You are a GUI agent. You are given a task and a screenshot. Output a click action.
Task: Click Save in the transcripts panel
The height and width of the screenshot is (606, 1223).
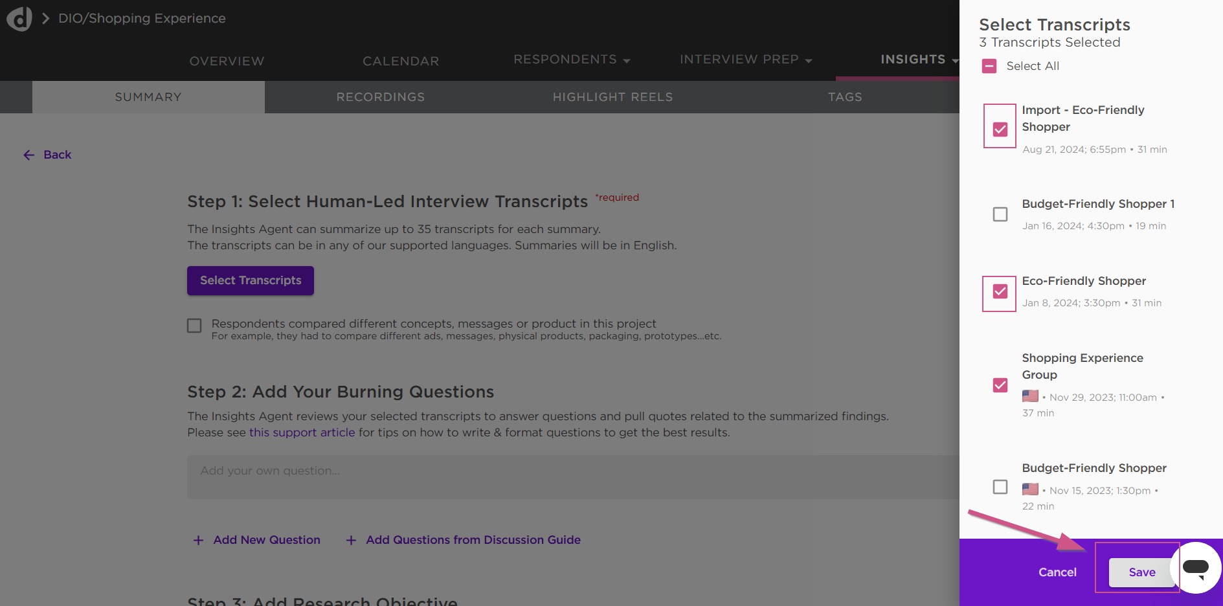point(1142,572)
